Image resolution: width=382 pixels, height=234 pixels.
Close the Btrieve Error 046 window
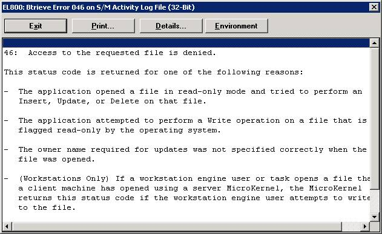374,7
